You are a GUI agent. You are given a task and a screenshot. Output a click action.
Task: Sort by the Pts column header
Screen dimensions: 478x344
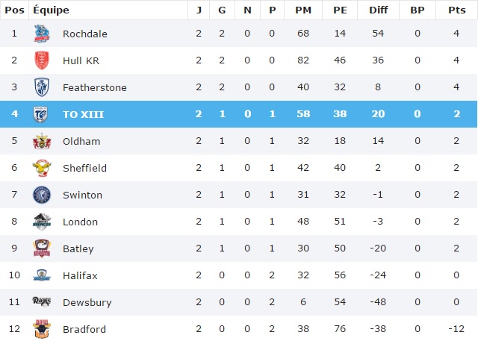coord(455,10)
